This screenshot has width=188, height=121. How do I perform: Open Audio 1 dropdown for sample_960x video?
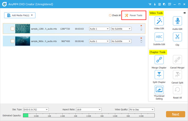pyautogui.click(x=99, y=41)
